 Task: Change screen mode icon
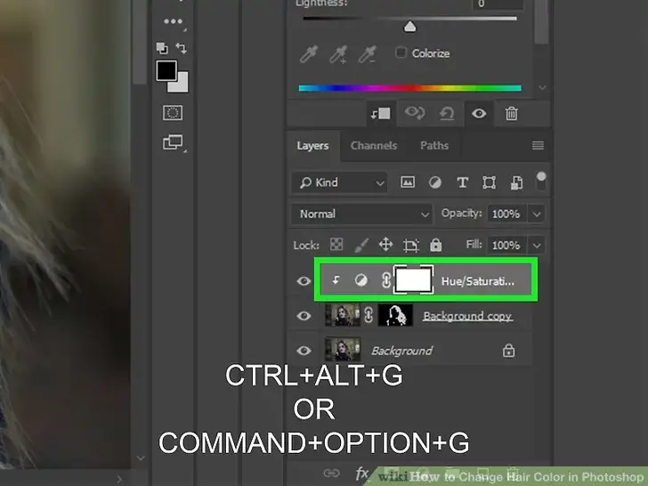[x=173, y=142]
